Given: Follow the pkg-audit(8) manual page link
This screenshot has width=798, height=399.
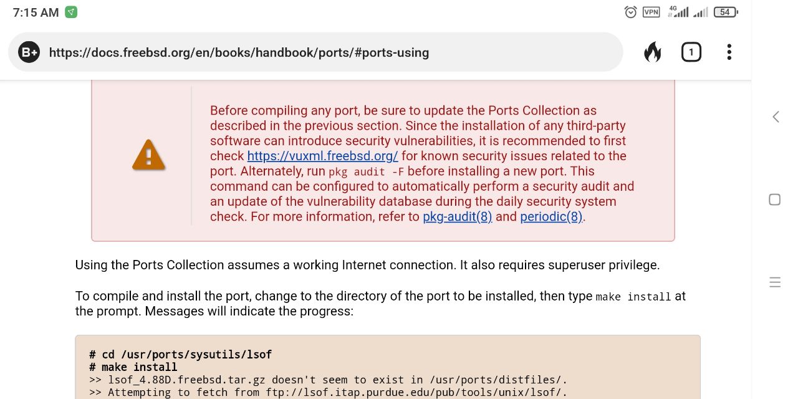Looking at the screenshot, I should coord(457,217).
